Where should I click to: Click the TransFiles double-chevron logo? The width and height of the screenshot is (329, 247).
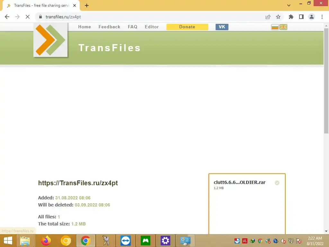50,40
